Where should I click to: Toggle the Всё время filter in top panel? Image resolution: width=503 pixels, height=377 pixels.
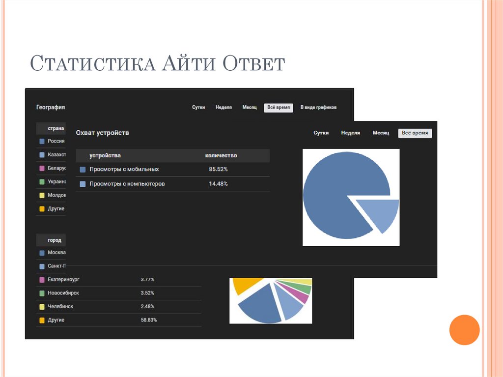(278, 108)
